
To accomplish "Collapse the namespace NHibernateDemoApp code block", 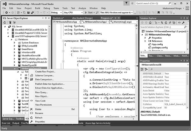I will 63,41.
